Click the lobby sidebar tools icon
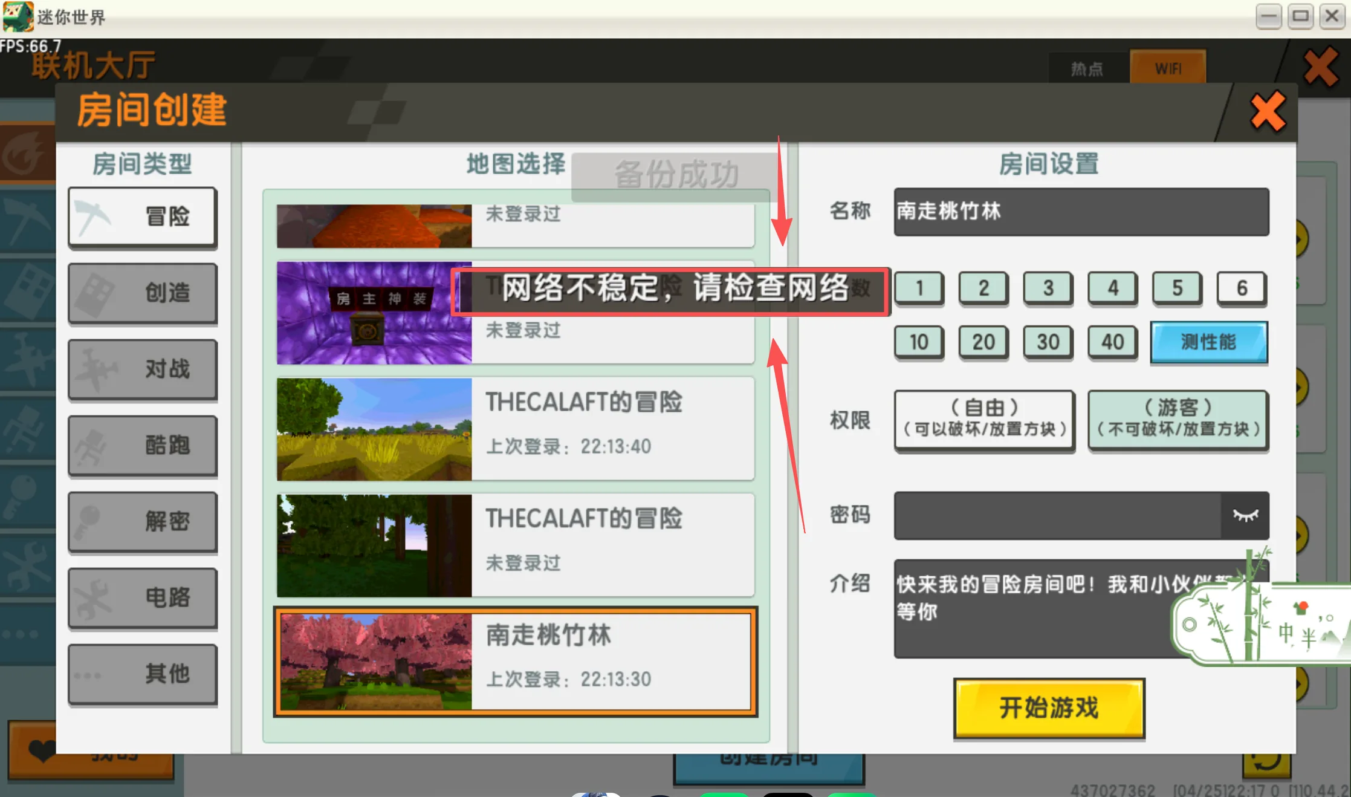Image resolution: width=1351 pixels, height=797 pixels. pos(27,567)
